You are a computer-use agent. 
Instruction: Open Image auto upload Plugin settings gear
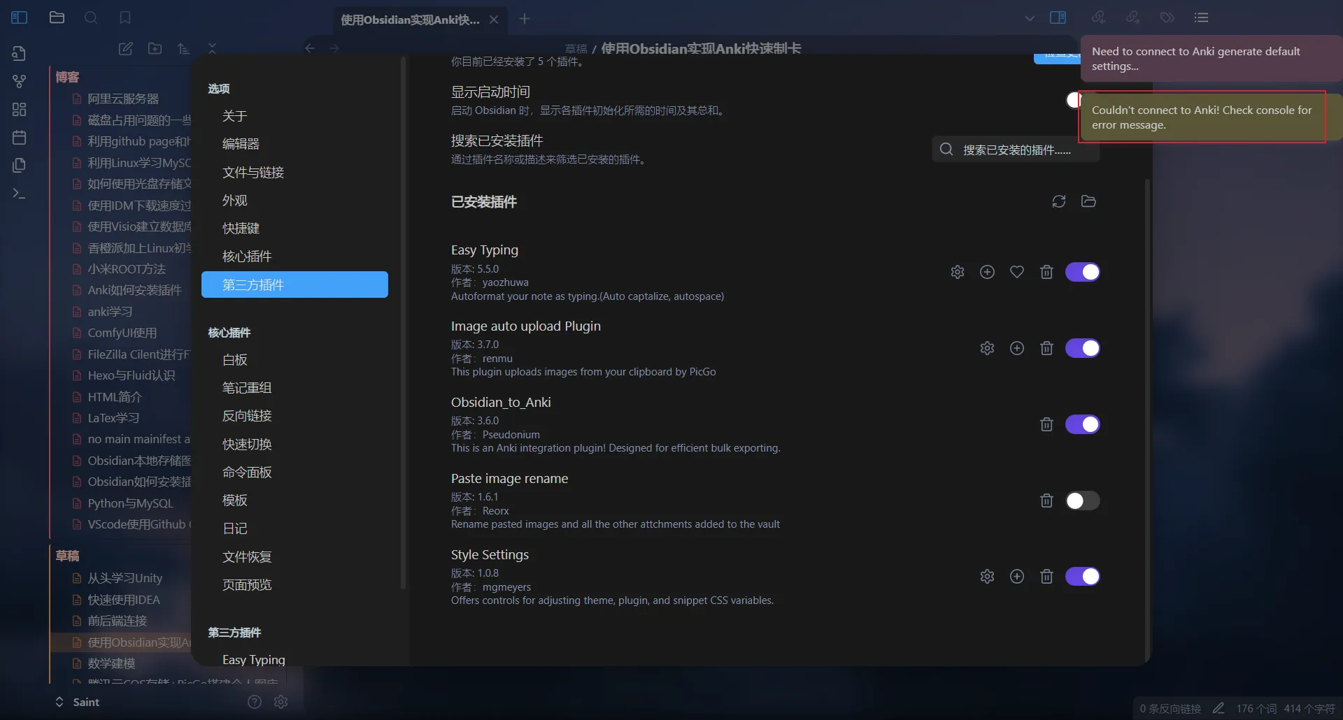[x=987, y=348]
